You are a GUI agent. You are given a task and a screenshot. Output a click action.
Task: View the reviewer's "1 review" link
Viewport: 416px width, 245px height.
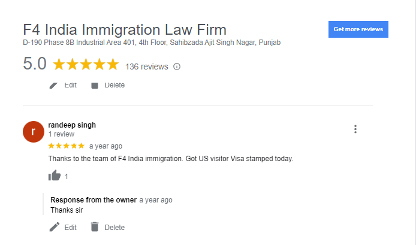[61, 134]
